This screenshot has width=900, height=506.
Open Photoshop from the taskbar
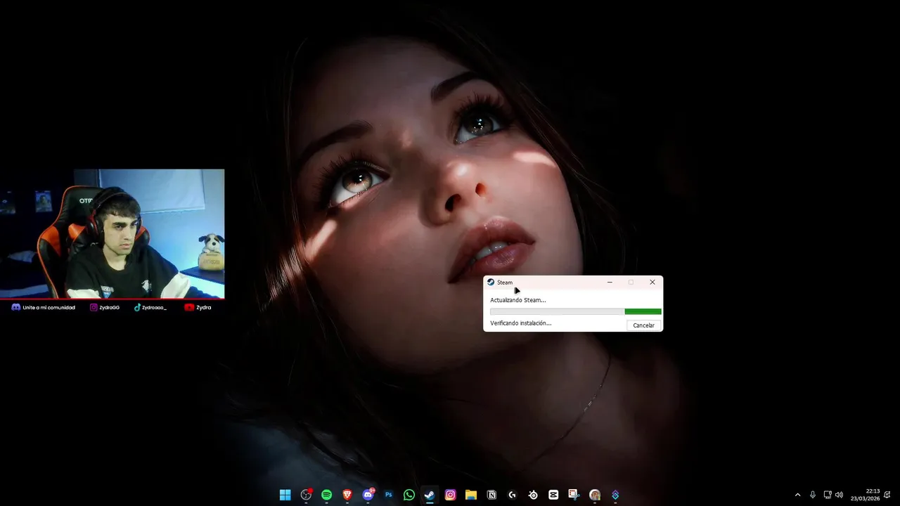click(388, 495)
